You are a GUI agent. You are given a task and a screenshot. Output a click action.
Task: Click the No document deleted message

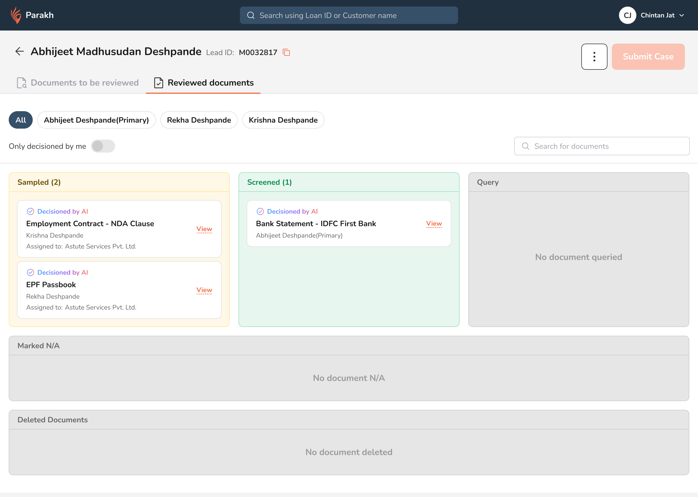pos(349,452)
